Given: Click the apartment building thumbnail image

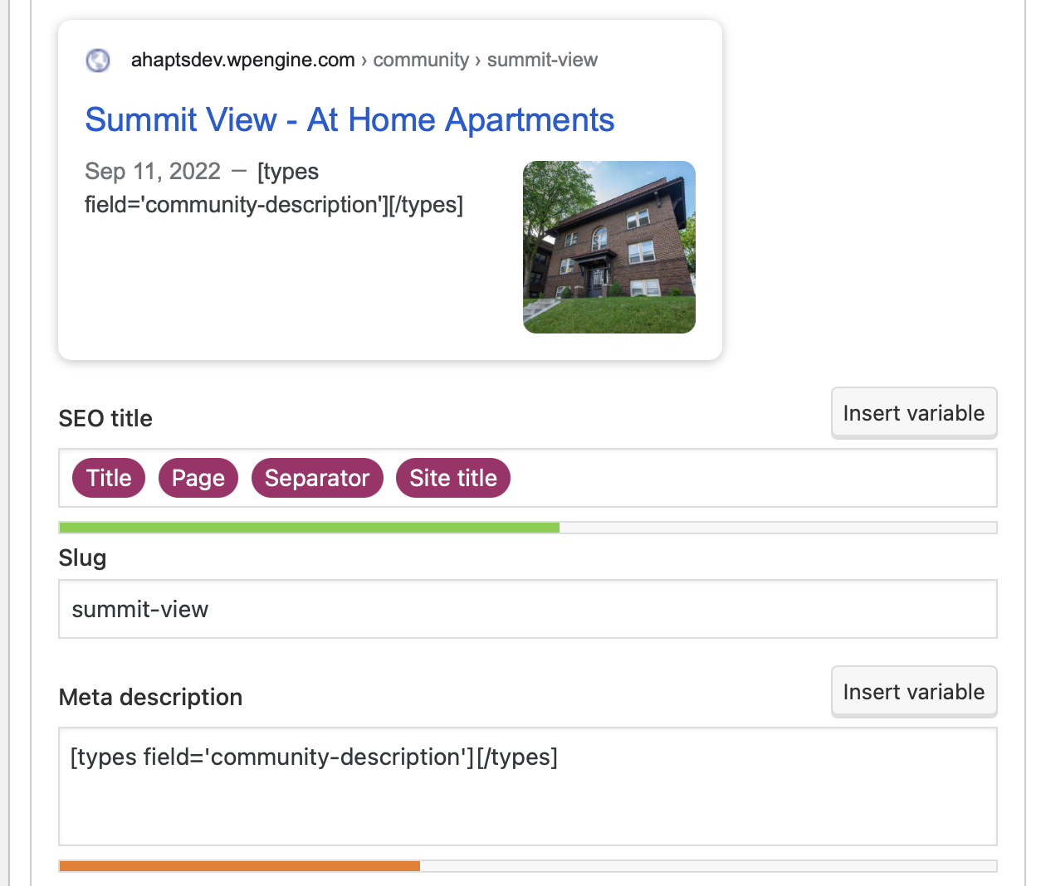Looking at the screenshot, I should click(x=609, y=247).
